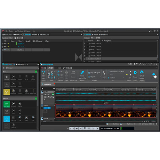The width and height of the screenshot is (160, 160).
Task: Click the video thumbnail clip on Track 2
Action: tap(106, 111)
